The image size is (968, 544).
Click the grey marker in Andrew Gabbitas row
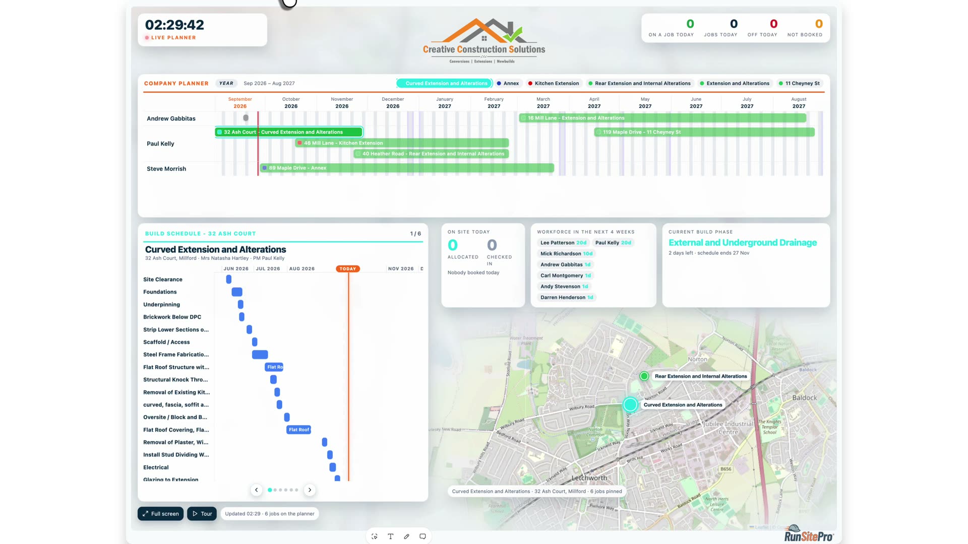[246, 118]
